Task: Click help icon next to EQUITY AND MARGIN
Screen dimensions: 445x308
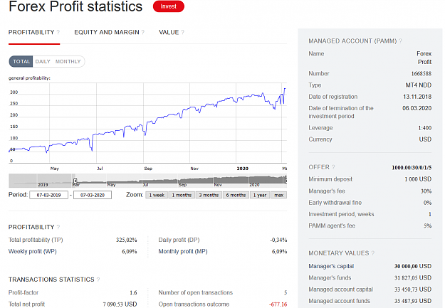Action: [143, 32]
